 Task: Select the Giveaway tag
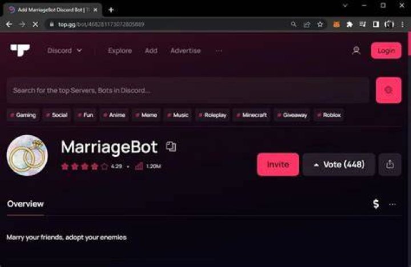[x=292, y=115]
